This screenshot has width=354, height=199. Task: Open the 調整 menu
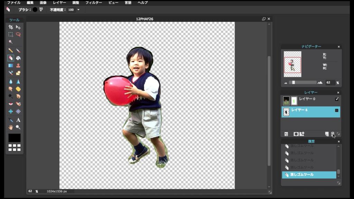(76, 3)
